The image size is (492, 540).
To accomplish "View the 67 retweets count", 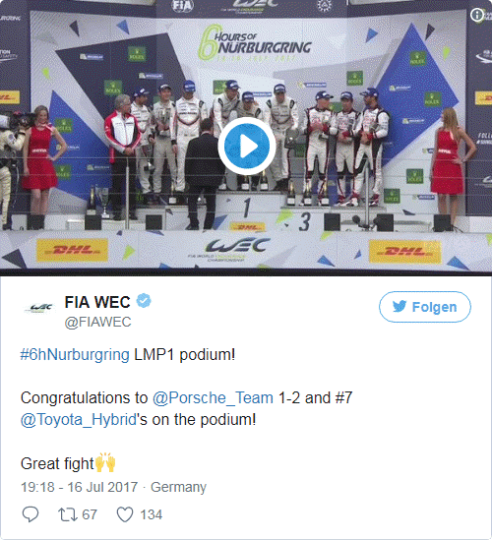I will point(90,514).
